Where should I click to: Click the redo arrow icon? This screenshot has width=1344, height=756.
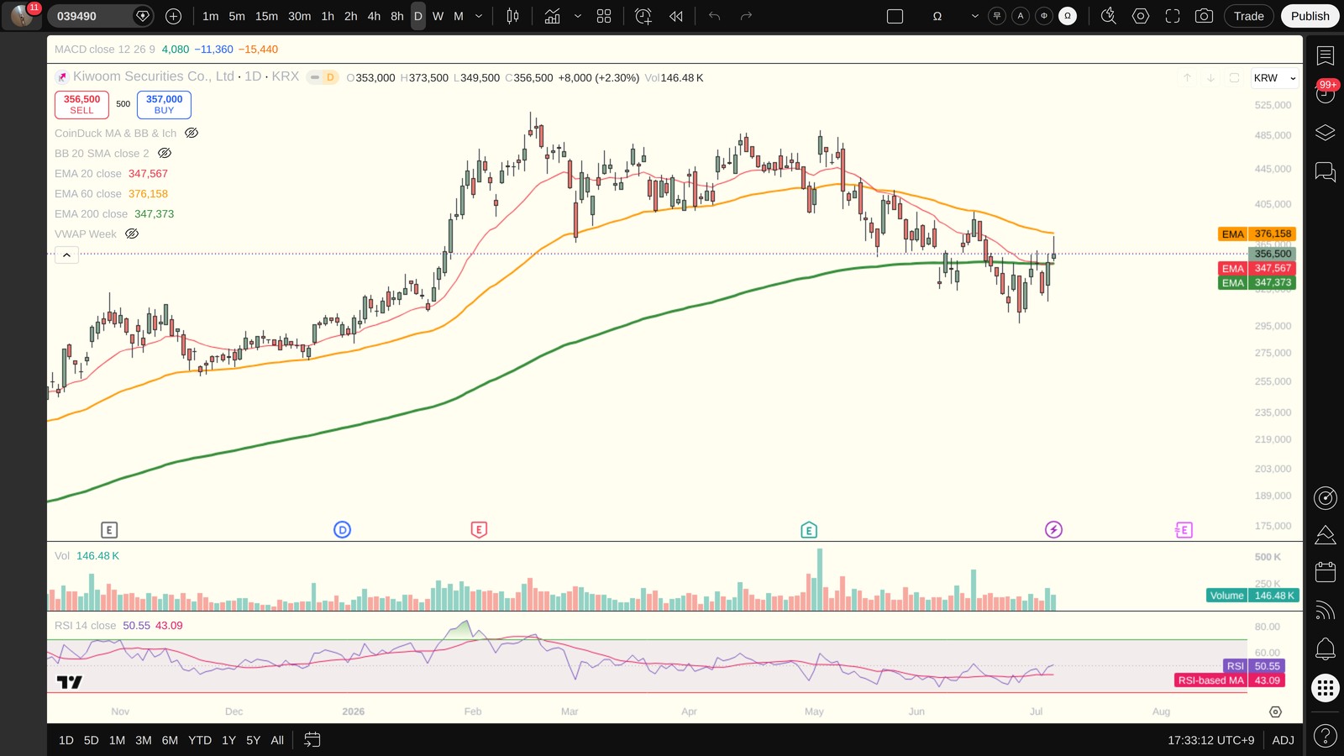746,16
